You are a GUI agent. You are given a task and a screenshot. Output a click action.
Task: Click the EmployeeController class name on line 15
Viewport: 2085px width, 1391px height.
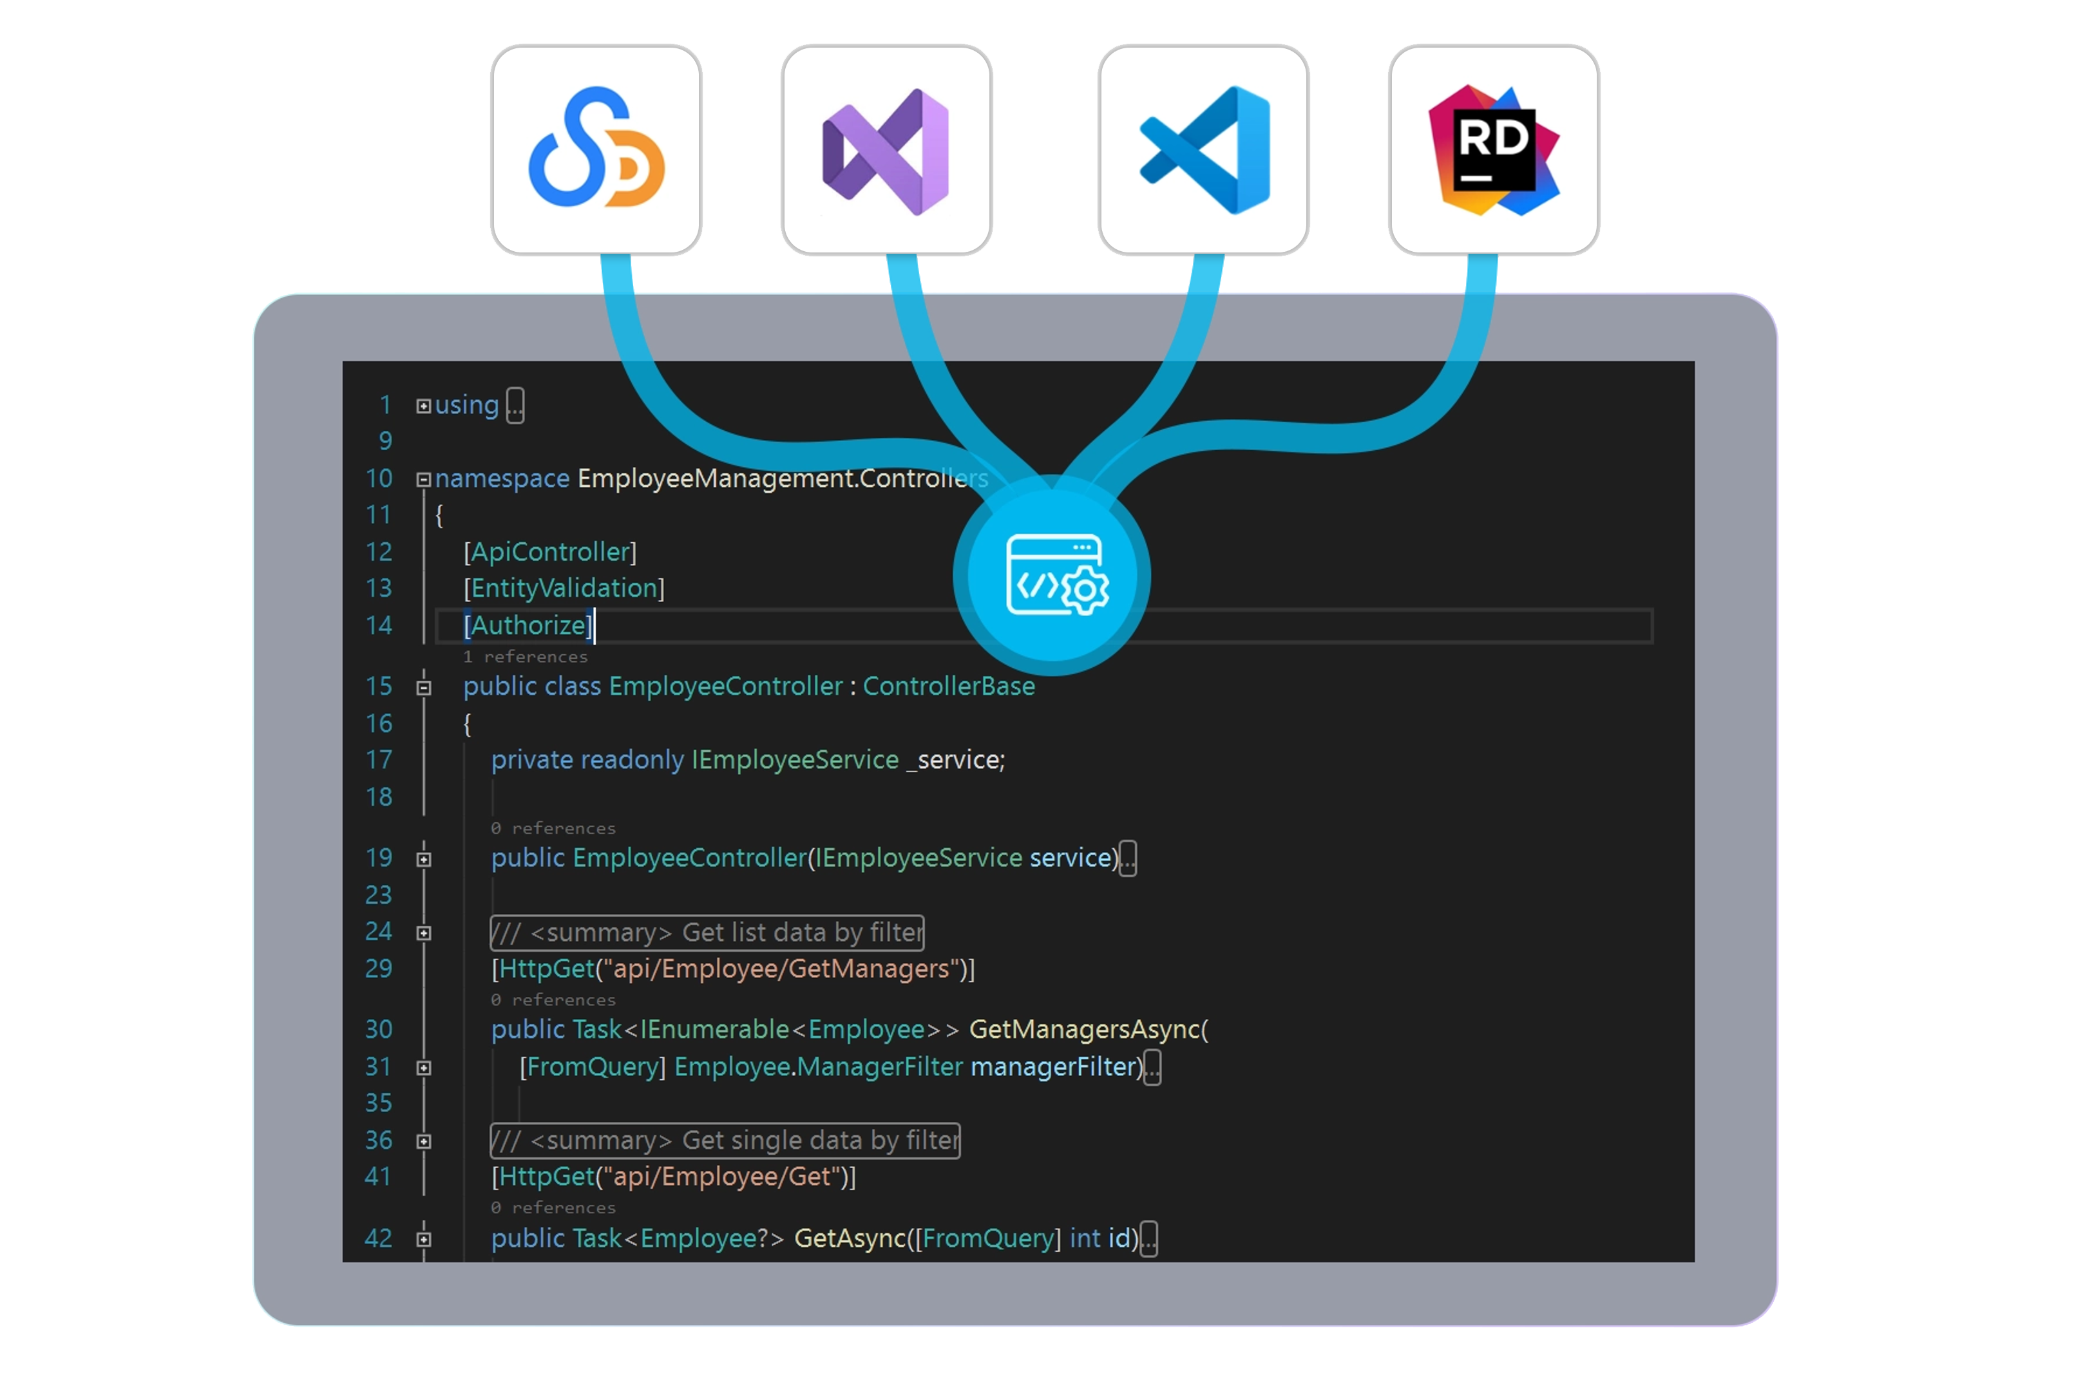pyautogui.click(x=726, y=686)
